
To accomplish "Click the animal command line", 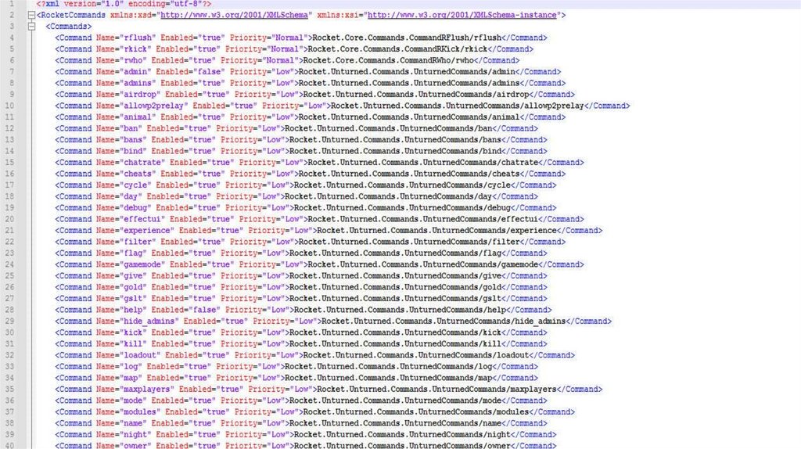I will [310, 117].
